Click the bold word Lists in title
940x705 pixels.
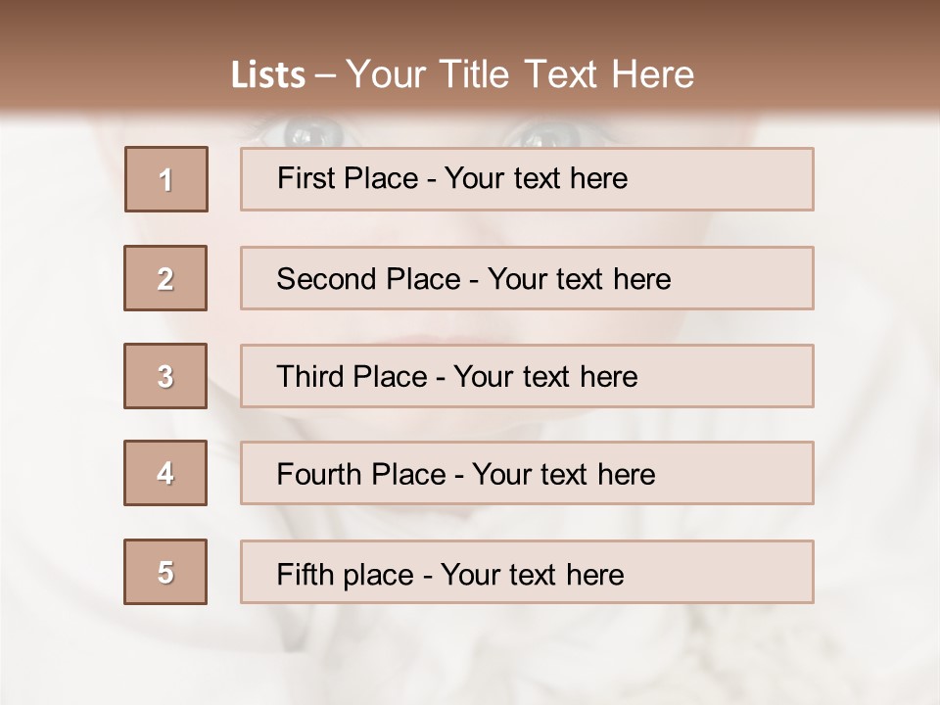(x=268, y=75)
